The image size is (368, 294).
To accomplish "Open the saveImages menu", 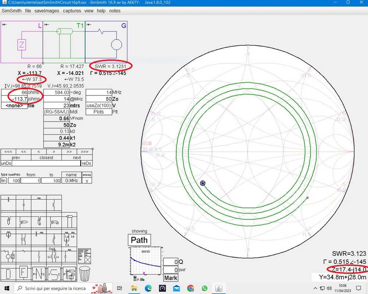I will 47,11.
